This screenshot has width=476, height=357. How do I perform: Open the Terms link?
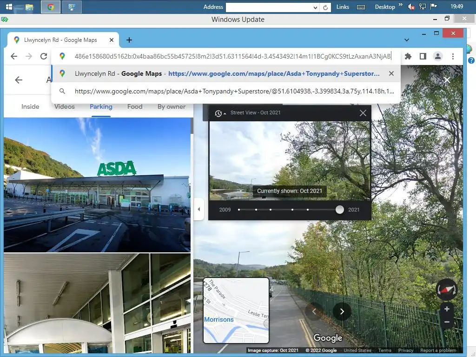(384, 350)
